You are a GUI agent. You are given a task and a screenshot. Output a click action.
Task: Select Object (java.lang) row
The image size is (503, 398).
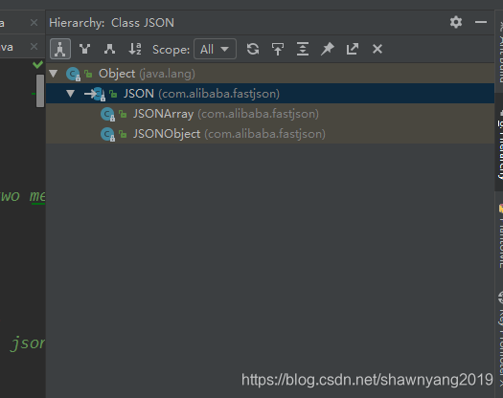[x=270, y=74]
